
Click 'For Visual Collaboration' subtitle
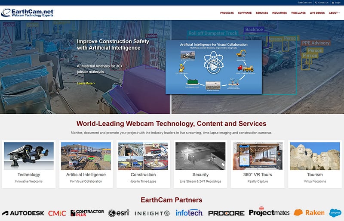point(86,181)
